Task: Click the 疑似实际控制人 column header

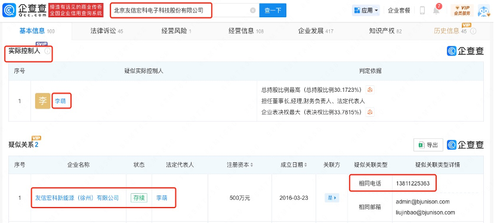Action: 144,71
